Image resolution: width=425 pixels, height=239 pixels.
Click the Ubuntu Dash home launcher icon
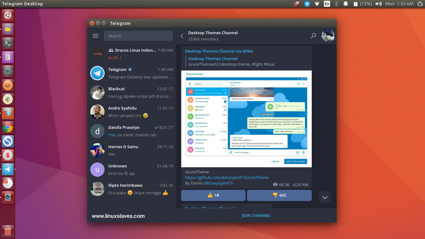7,15
